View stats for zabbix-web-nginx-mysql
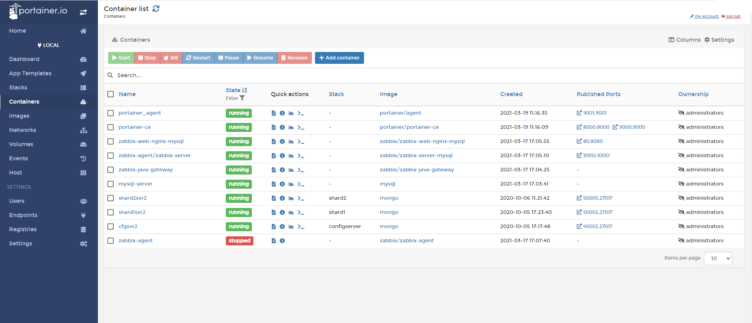The image size is (752, 323). 291,141
